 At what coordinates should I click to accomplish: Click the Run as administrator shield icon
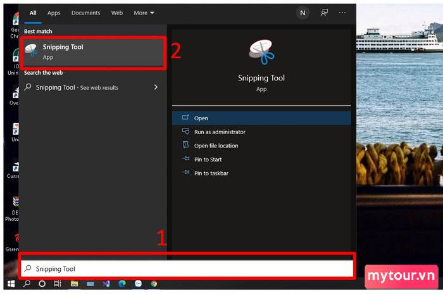tap(185, 132)
